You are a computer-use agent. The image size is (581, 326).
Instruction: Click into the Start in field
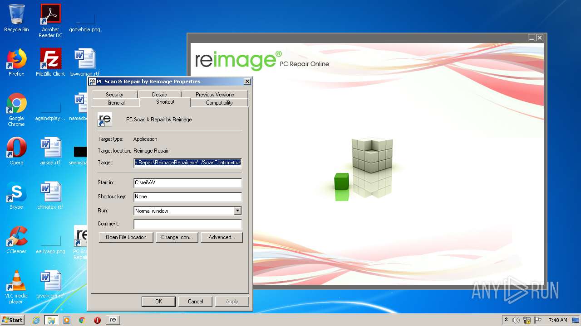[x=188, y=183]
